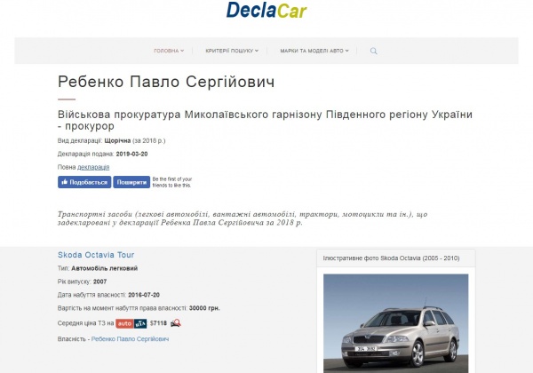Open МАРКИ ТА МОДЕЛІ АВТО menu
Screen dimensions: 533x373
click(x=312, y=51)
